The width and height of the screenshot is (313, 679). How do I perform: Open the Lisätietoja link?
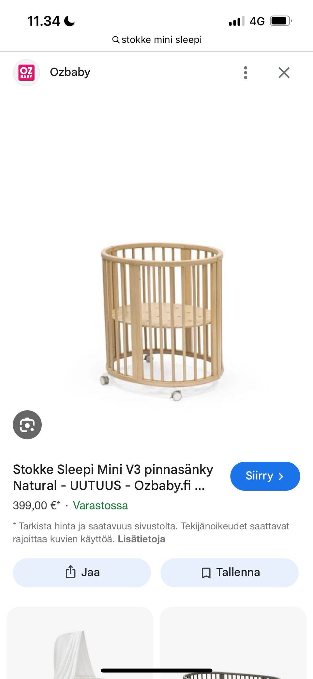[x=142, y=539]
